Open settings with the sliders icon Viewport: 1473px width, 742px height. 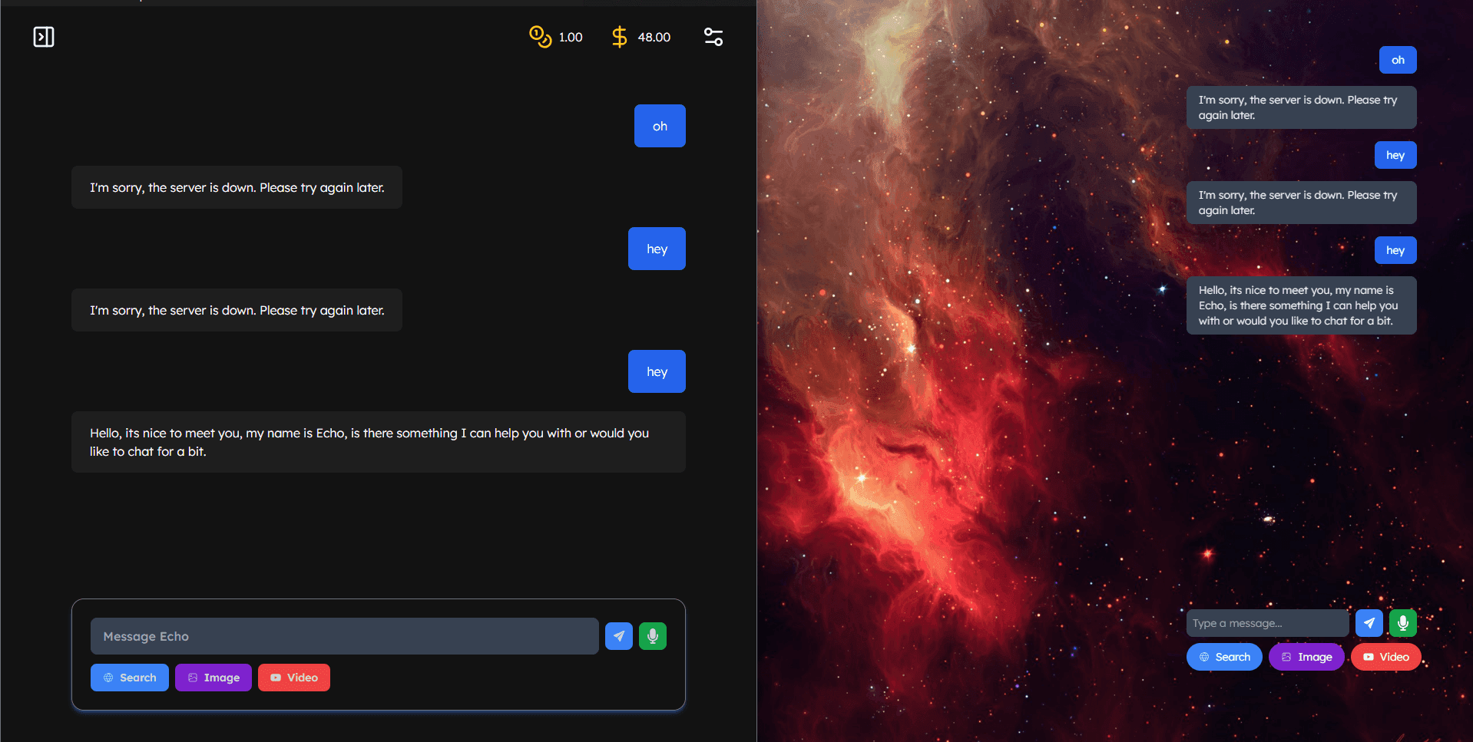(713, 36)
